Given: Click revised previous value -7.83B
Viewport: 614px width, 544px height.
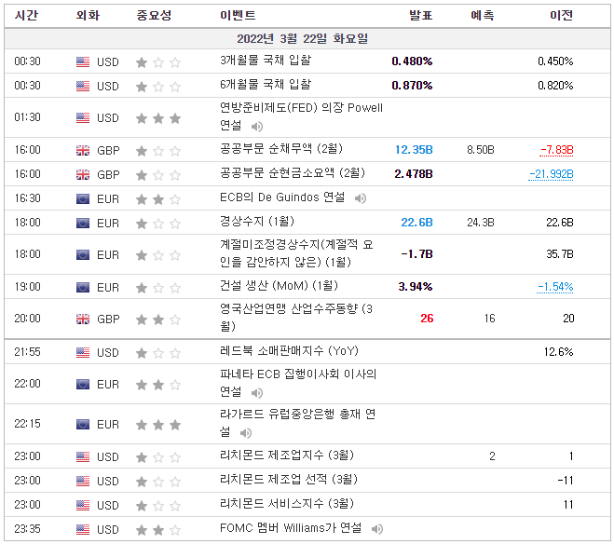Looking at the screenshot, I should point(556,150).
